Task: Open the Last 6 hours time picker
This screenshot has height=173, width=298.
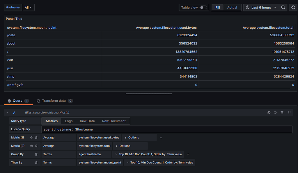Action: [260, 7]
